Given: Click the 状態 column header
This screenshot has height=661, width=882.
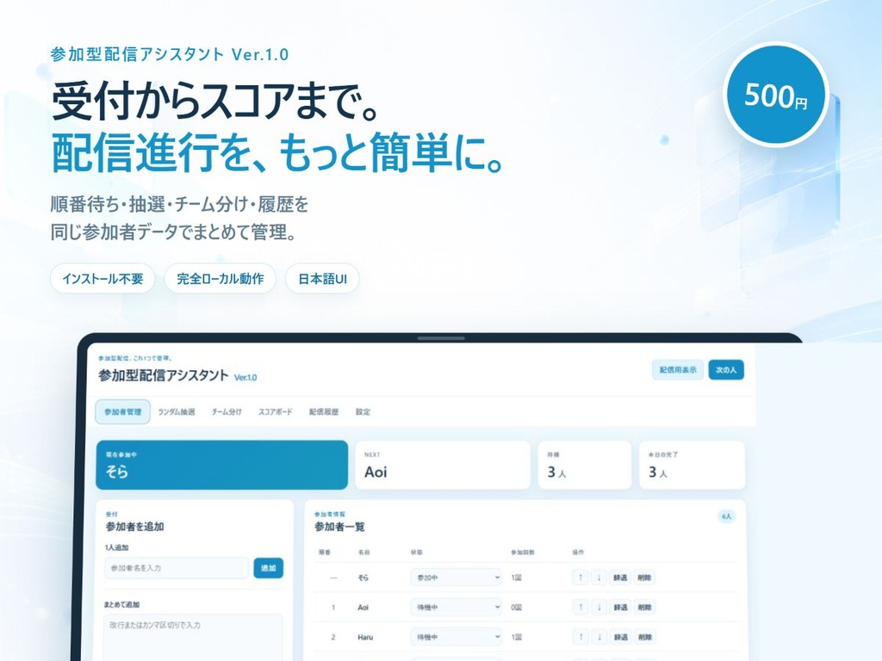Looking at the screenshot, I should click(416, 553).
